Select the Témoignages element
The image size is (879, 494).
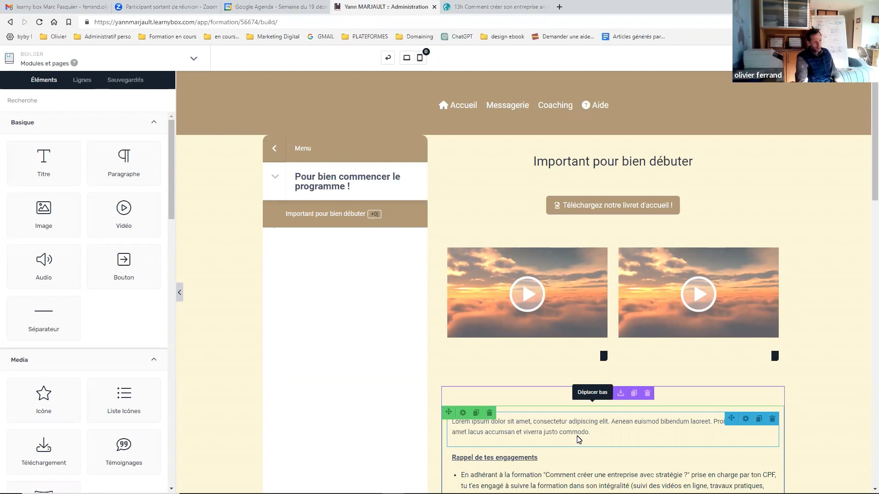[x=123, y=451]
